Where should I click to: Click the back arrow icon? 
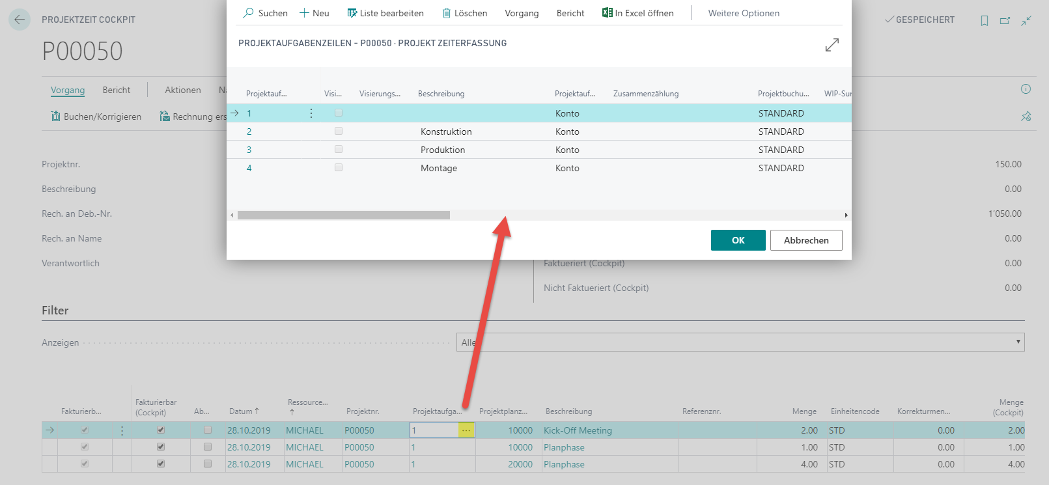tap(20, 20)
